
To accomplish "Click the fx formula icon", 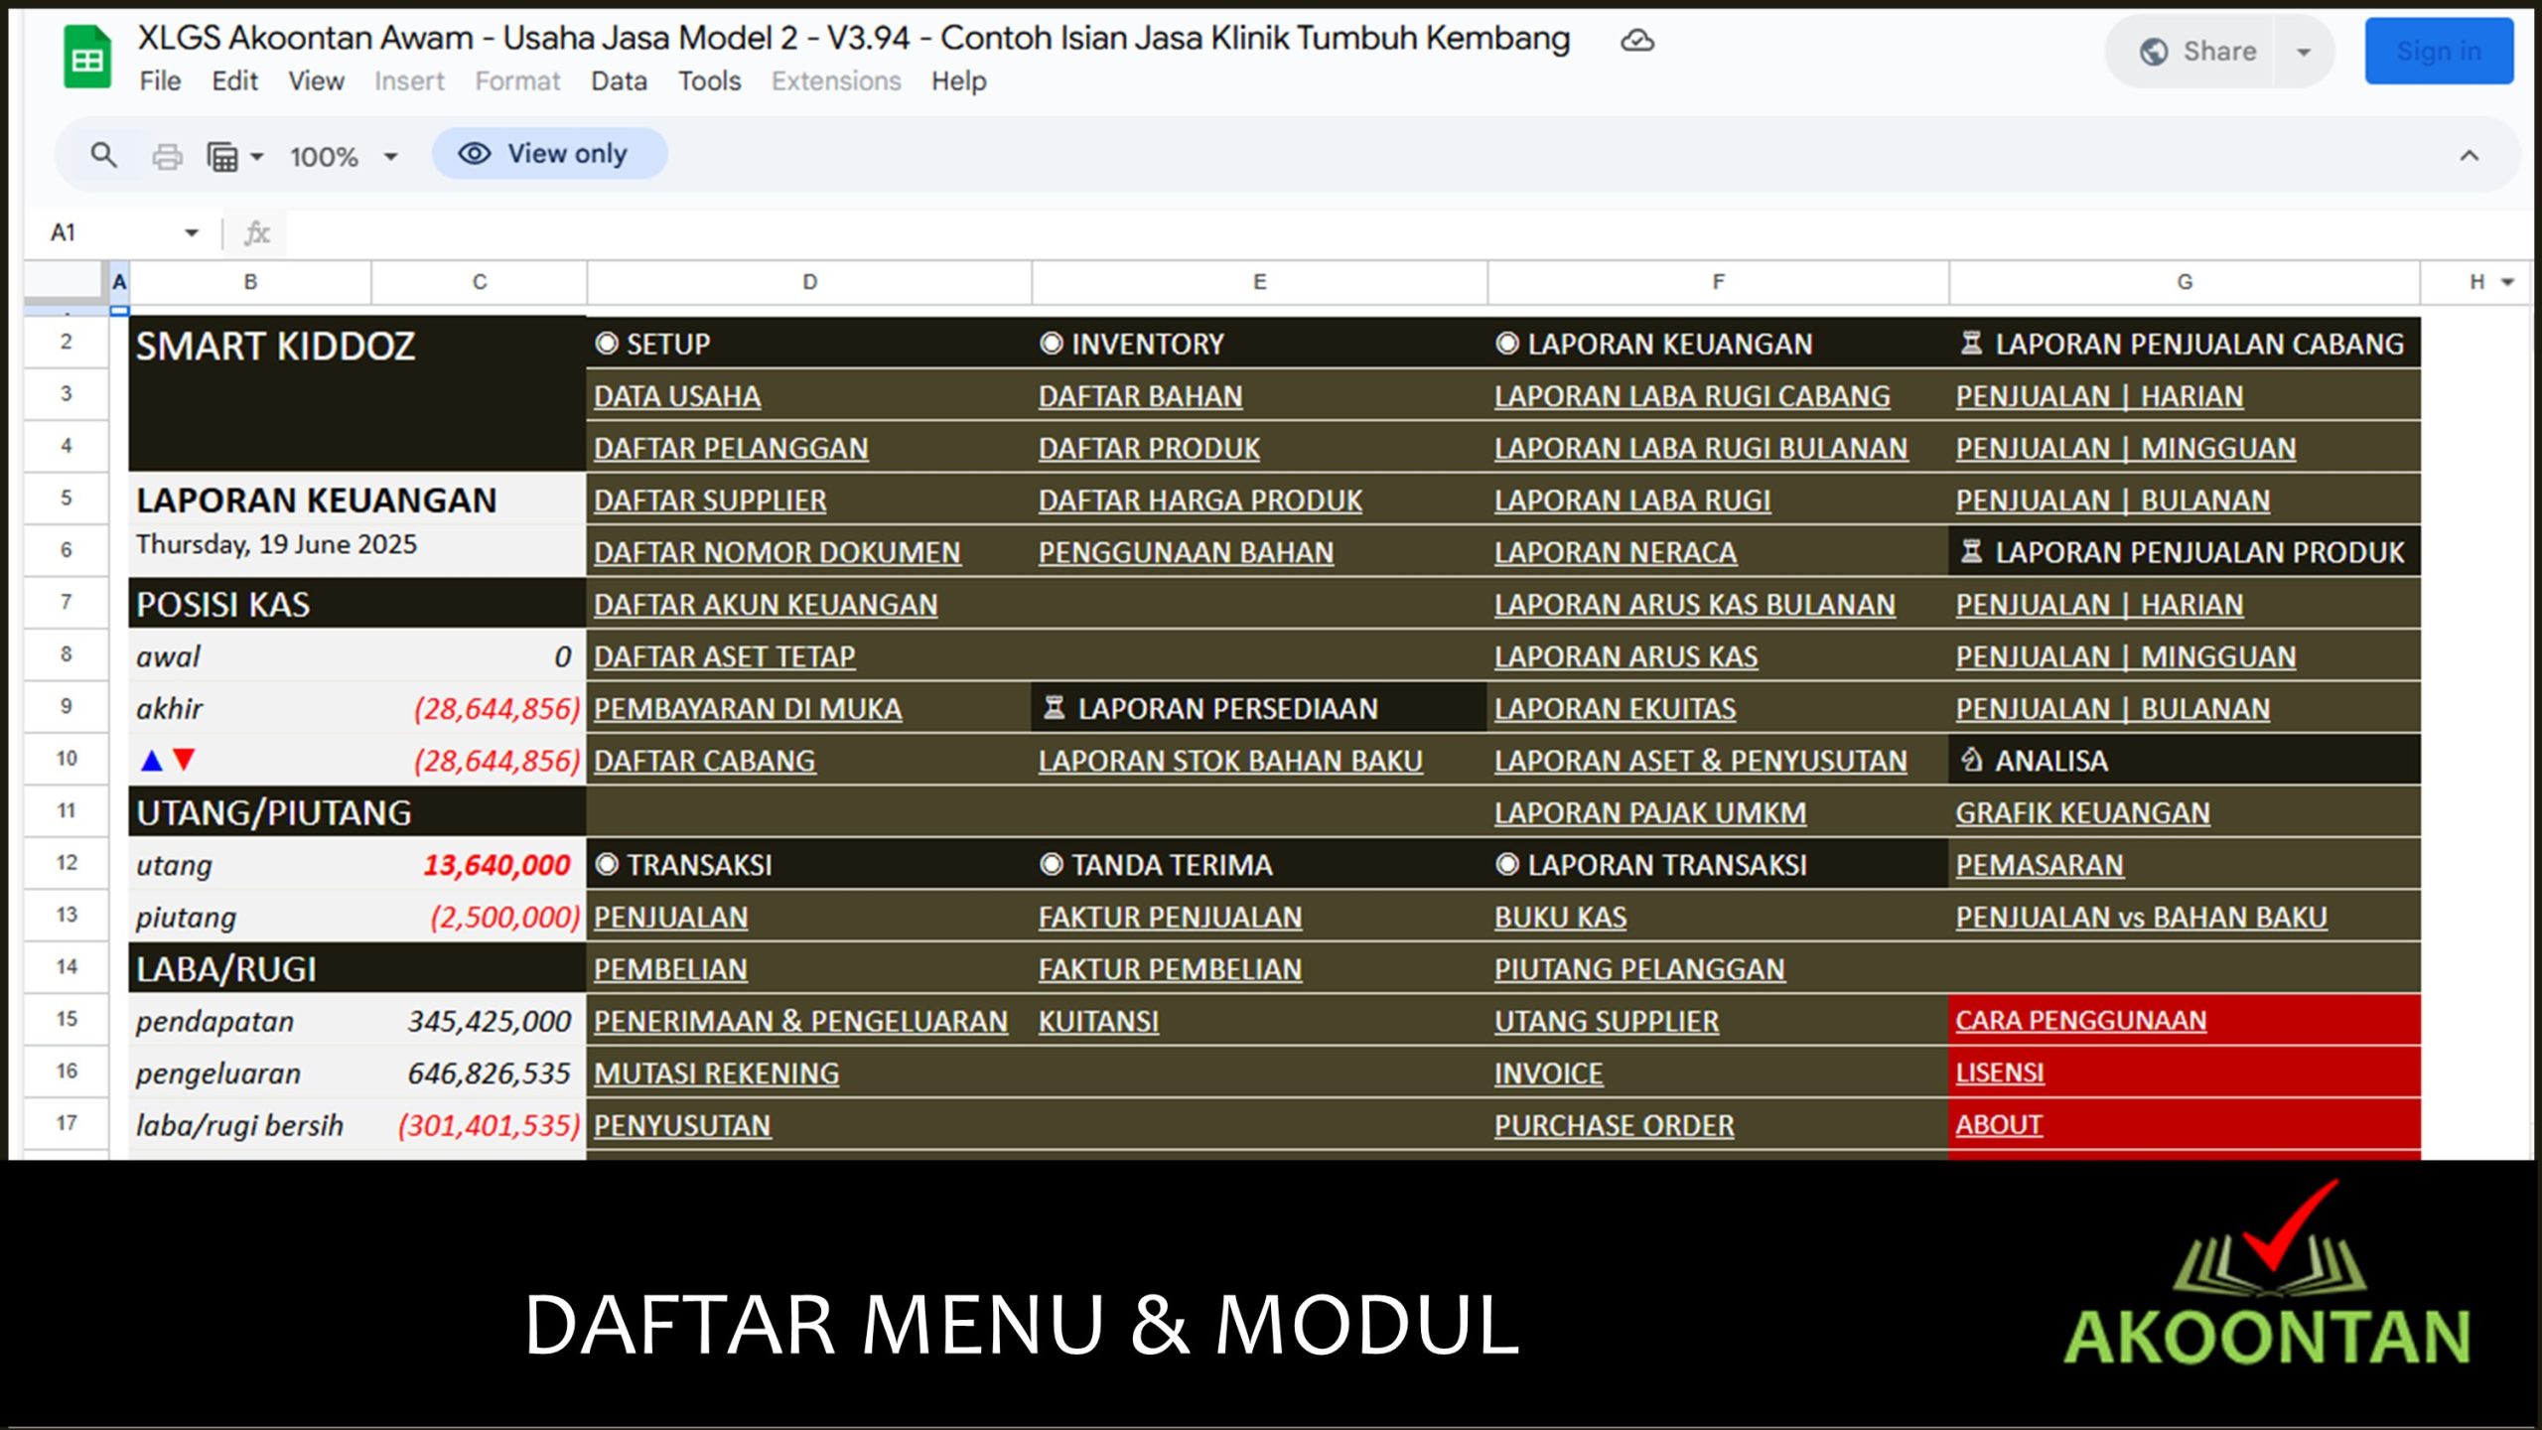I will pos(255,232).
